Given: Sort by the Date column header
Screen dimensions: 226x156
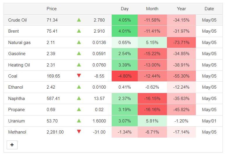Looking at the screenshot, I should (x=209, y=9).
